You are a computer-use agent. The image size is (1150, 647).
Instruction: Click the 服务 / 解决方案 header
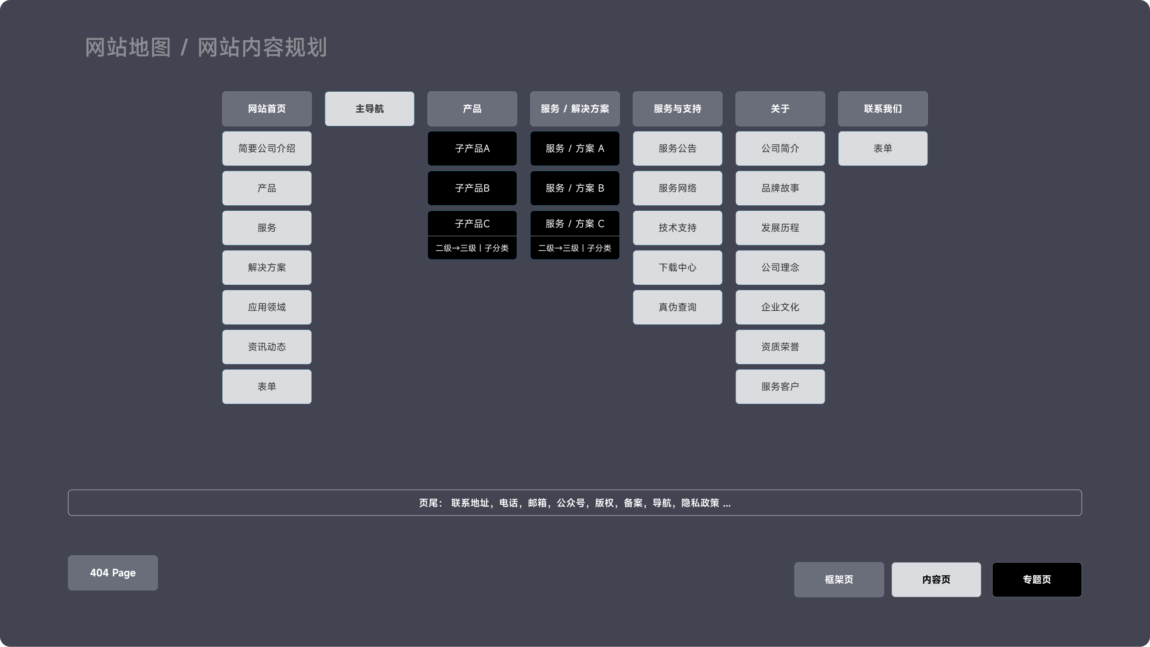click(575, 109)
